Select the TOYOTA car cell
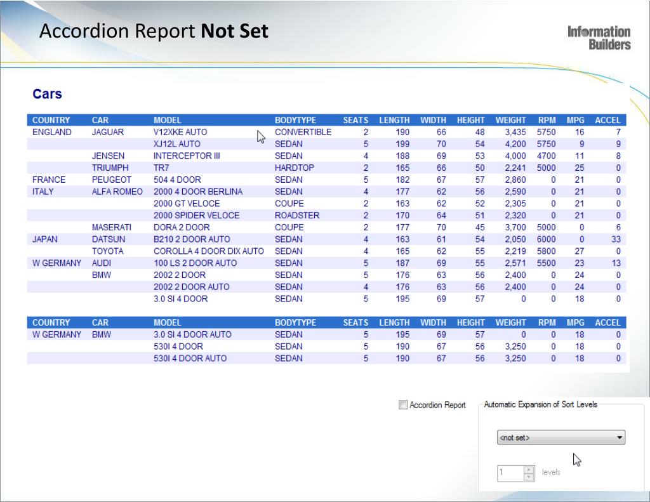 pyautogui.click(x=108, y=251)
